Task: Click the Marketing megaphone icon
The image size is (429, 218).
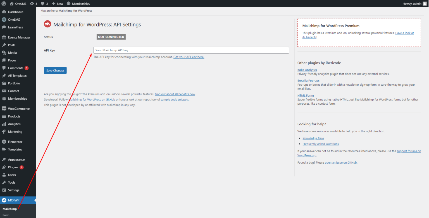Action: pos(4,132)
